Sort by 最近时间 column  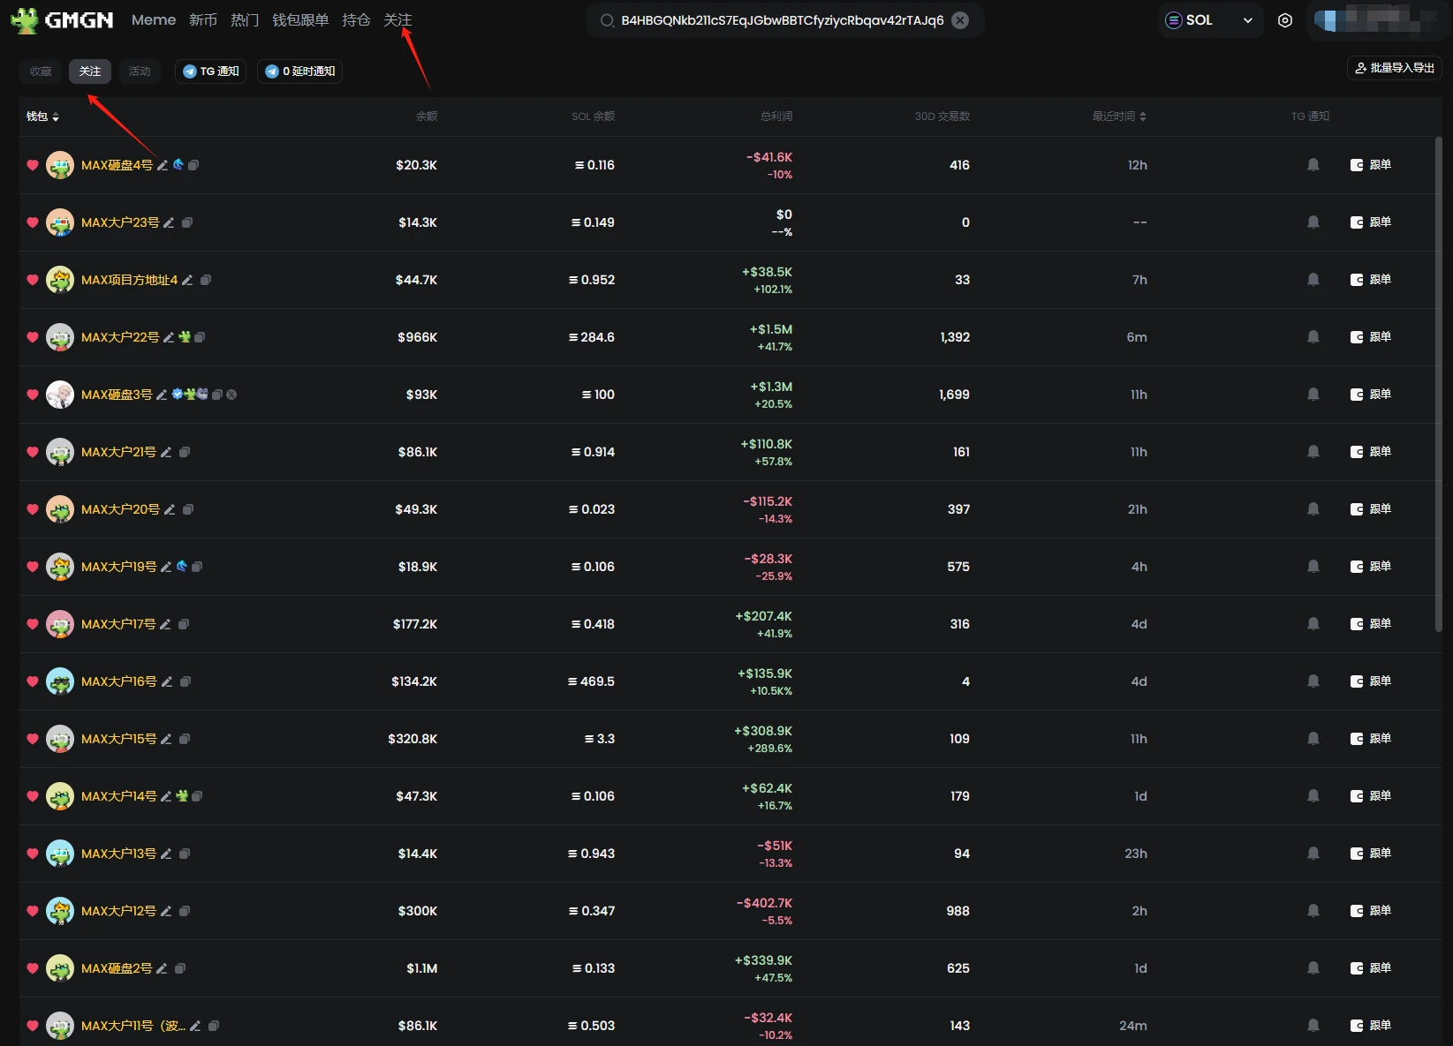click(1118, 117)
